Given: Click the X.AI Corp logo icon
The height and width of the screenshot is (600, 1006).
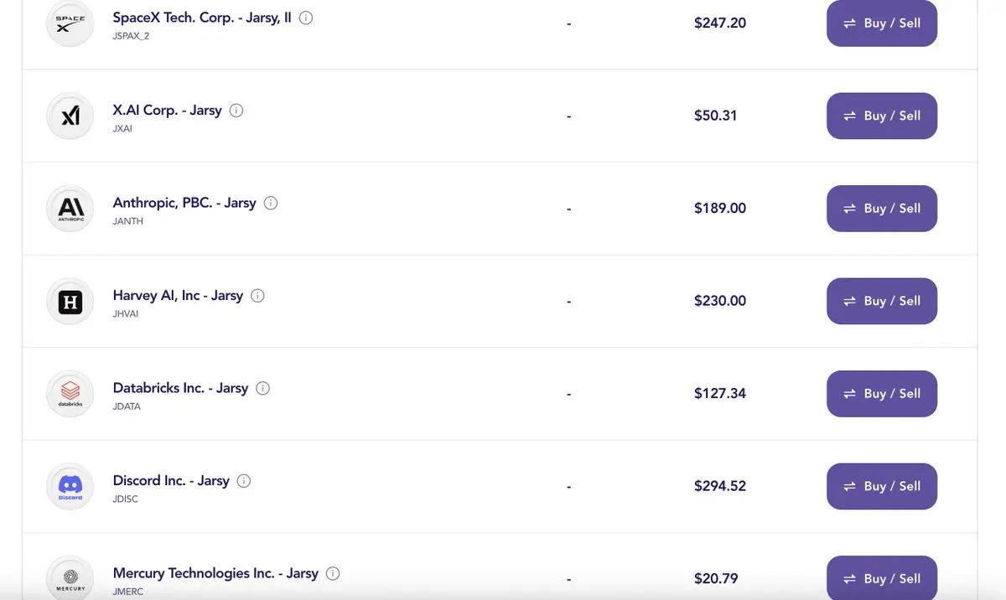Looking at the screenshot, I should pyautogui.click(x=70, y=116).
